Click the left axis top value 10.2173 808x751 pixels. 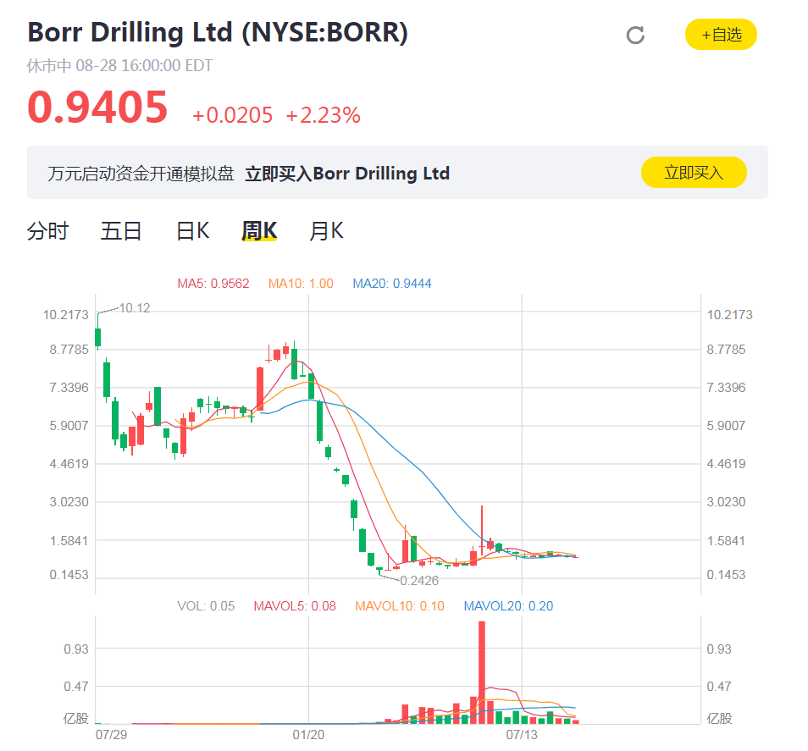66,315
